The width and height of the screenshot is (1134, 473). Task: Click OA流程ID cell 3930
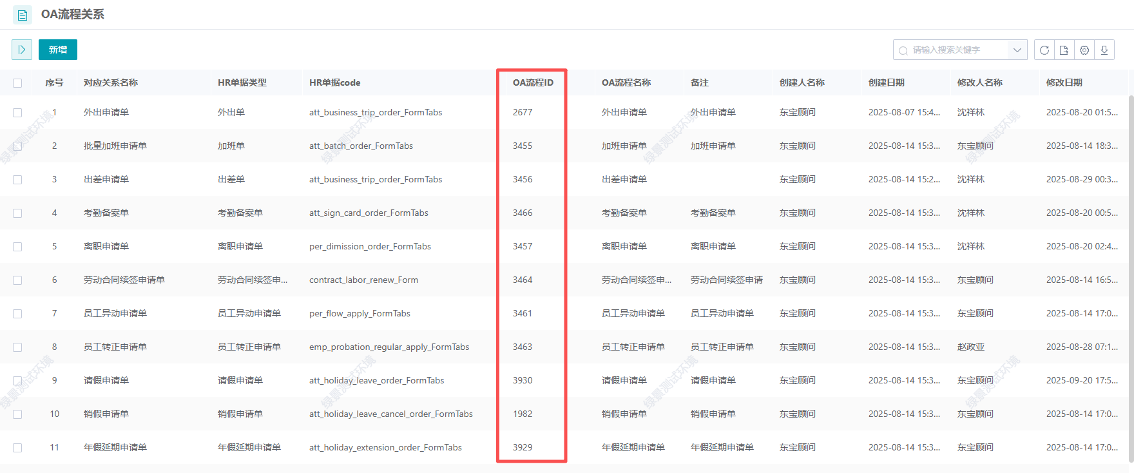523,380
